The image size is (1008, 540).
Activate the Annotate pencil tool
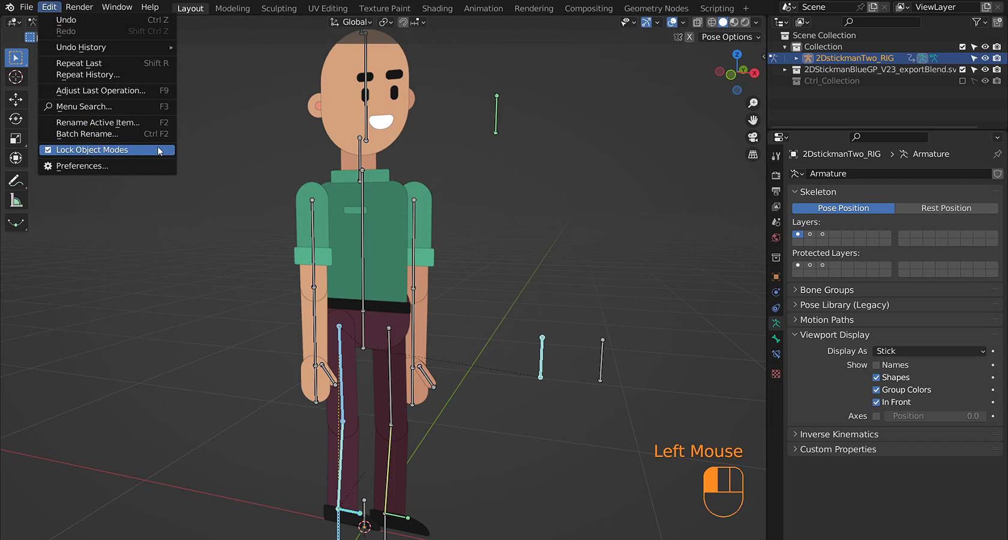(x=16, y=181)
